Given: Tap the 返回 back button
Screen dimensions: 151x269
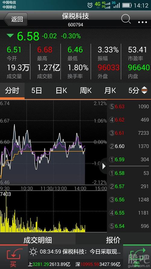Looking at the screenshot, I should [x=16, y=19].
